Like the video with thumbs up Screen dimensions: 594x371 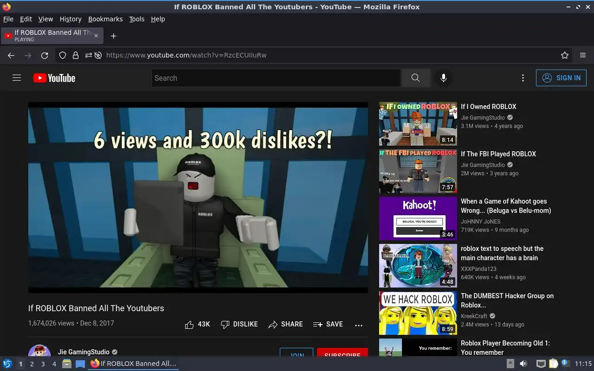198,324
